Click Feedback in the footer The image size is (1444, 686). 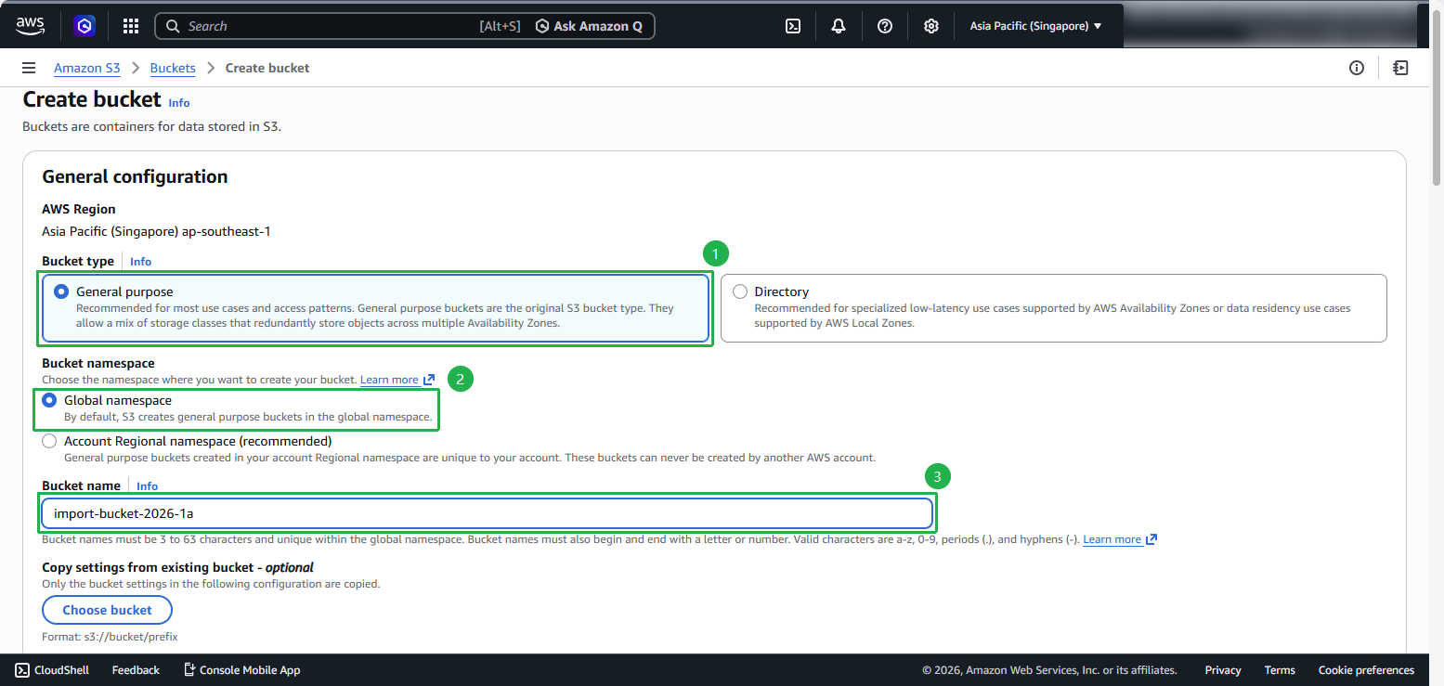[136, 670]
